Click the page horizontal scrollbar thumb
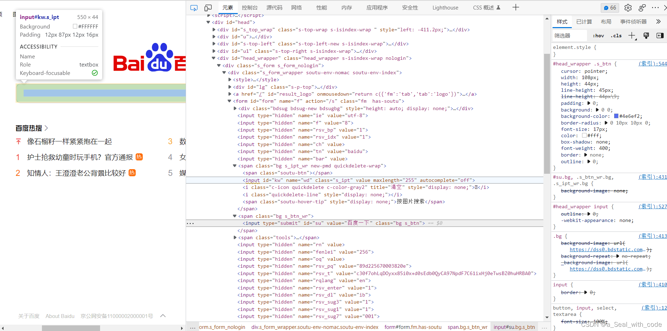Viewport: 667px width, 331px height. tap(71, 328)
